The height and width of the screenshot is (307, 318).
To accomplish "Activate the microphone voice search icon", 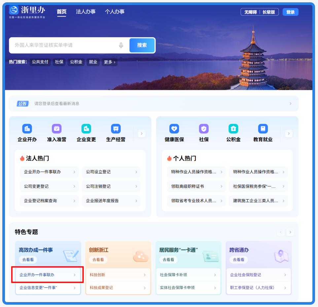I will click(121, 45).
